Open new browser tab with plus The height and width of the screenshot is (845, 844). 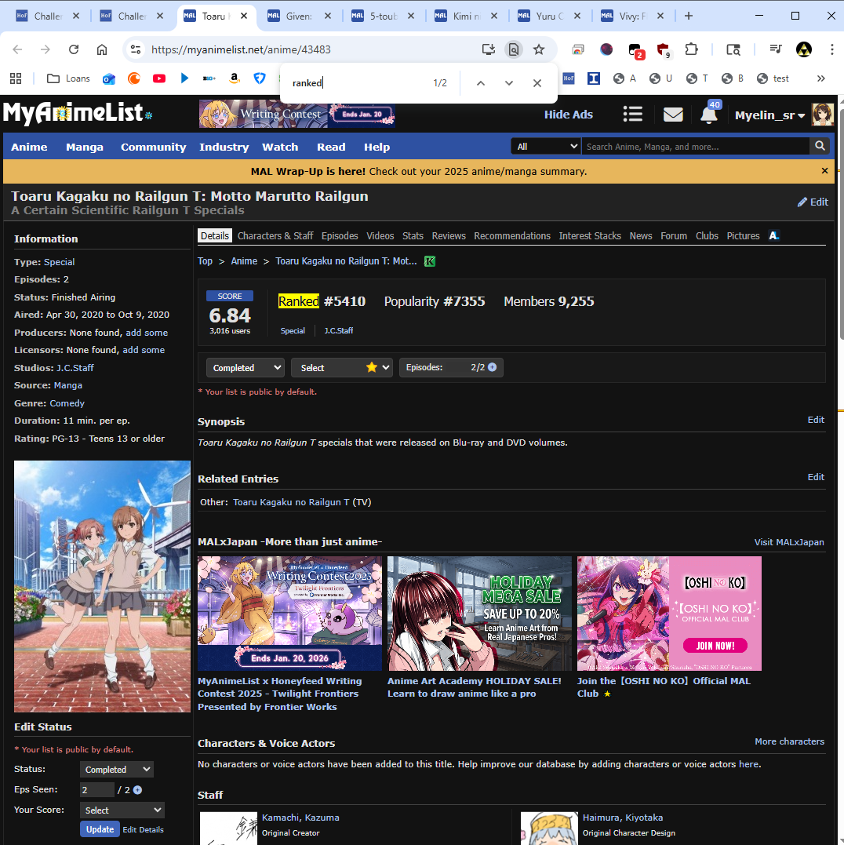point(689,16)
